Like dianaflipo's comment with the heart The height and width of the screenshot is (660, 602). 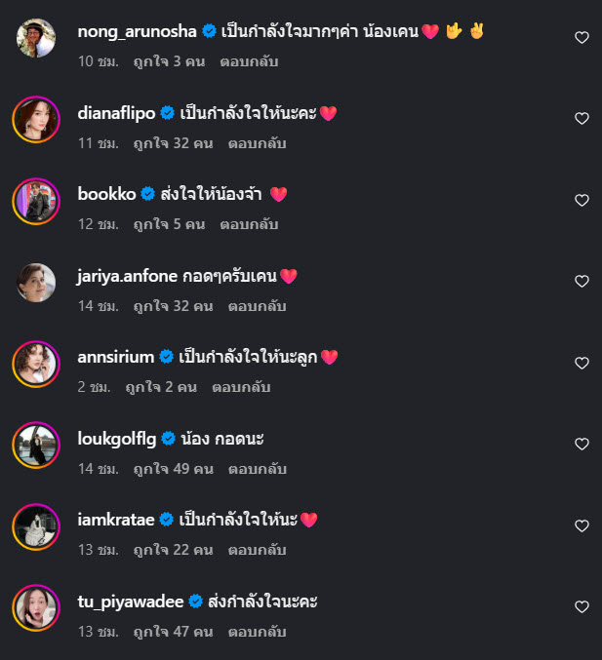point(582,119)
